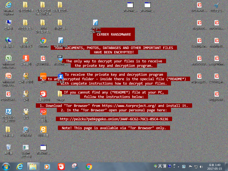Open the 이마트몰 shortcut
228x171 pixels.
[x=43, y=132]
